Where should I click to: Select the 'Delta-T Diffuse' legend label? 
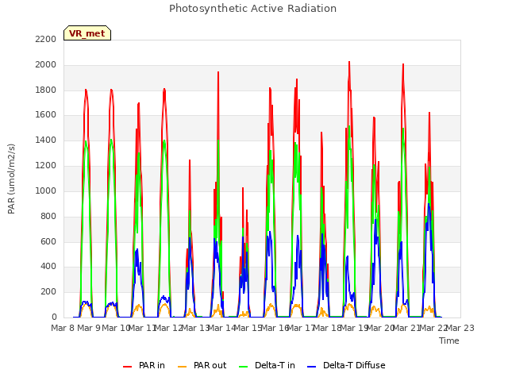coord(354,365)
